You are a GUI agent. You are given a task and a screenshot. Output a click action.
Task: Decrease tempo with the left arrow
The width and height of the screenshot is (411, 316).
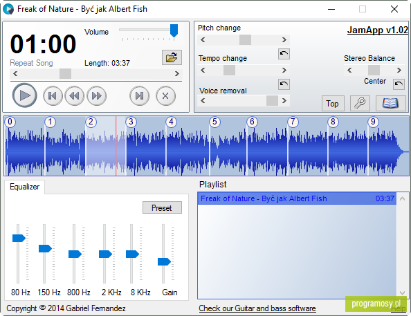click(x=203, y=71)
